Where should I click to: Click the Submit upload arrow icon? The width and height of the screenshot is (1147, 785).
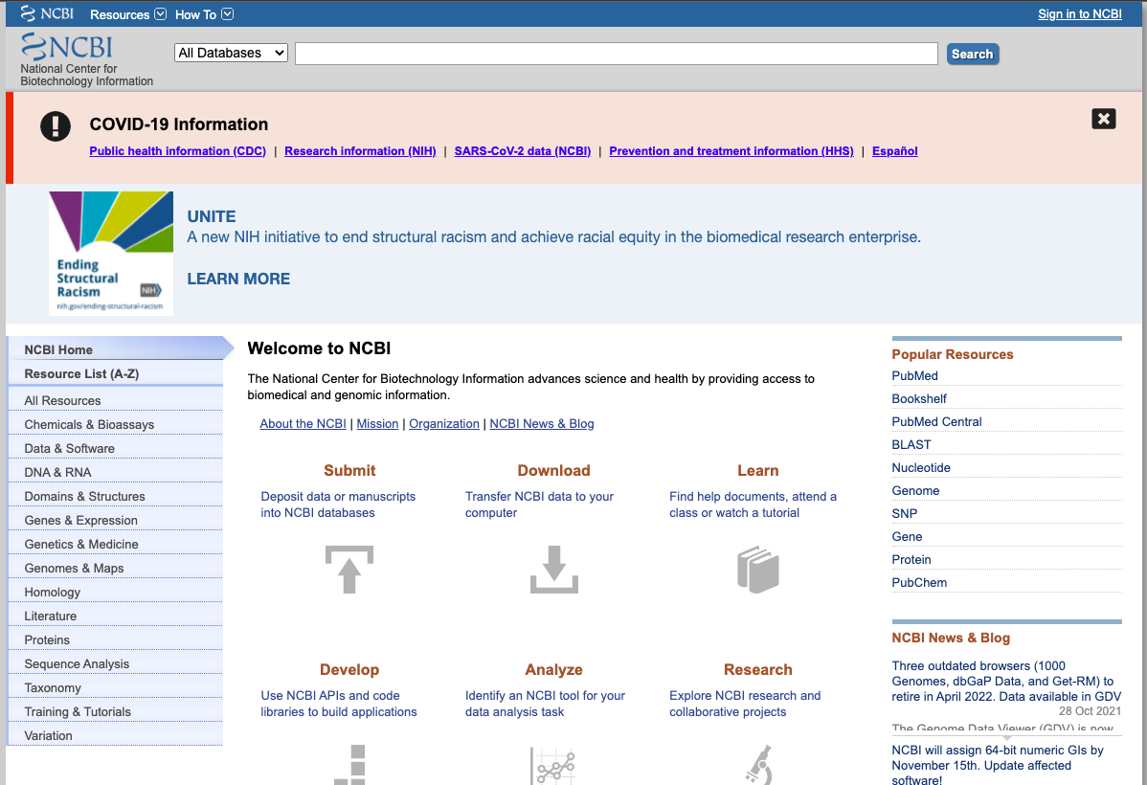point(349,570)
